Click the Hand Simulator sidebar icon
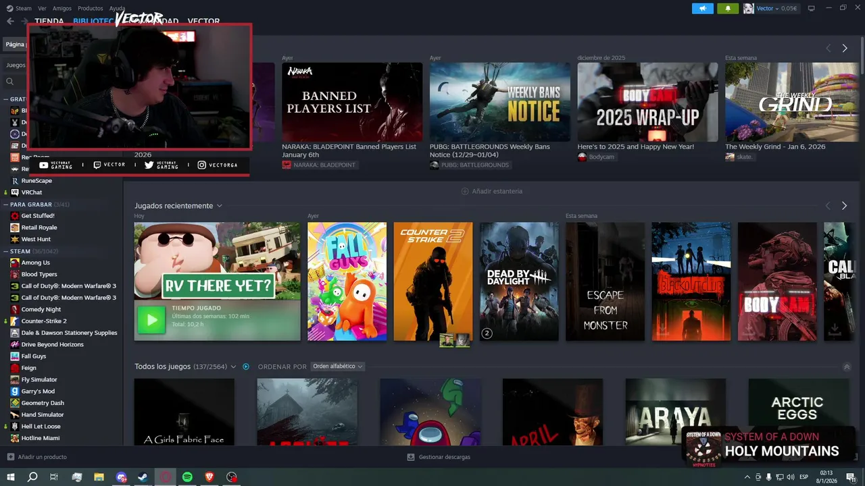865x486 pixels. tap(15, 414)
